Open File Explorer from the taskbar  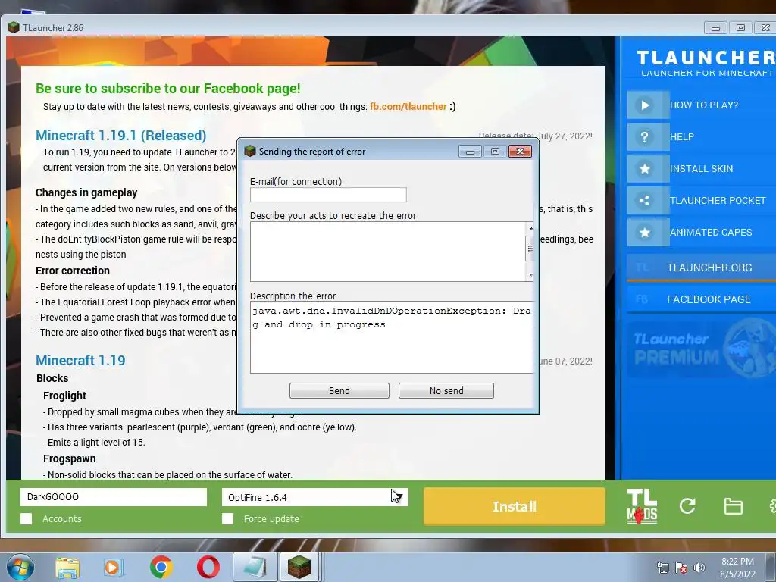click(x=67, y=568)
